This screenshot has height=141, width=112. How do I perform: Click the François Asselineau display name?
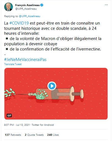(27, 5)
